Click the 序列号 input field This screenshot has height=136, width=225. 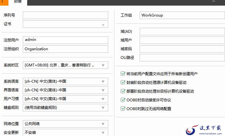click(x=65, y=15)
